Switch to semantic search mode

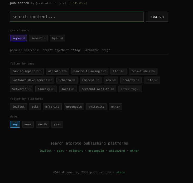(38, 38)
